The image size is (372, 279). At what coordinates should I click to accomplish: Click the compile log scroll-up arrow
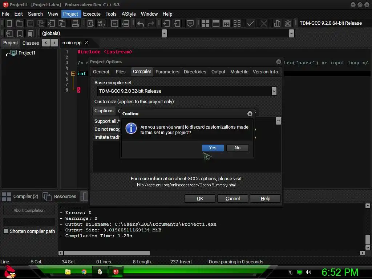coord(368,206)
